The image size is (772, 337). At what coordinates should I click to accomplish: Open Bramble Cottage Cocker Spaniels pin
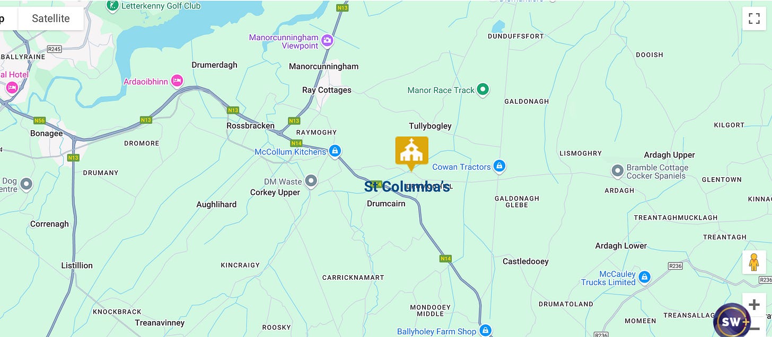tap(617, 171)
